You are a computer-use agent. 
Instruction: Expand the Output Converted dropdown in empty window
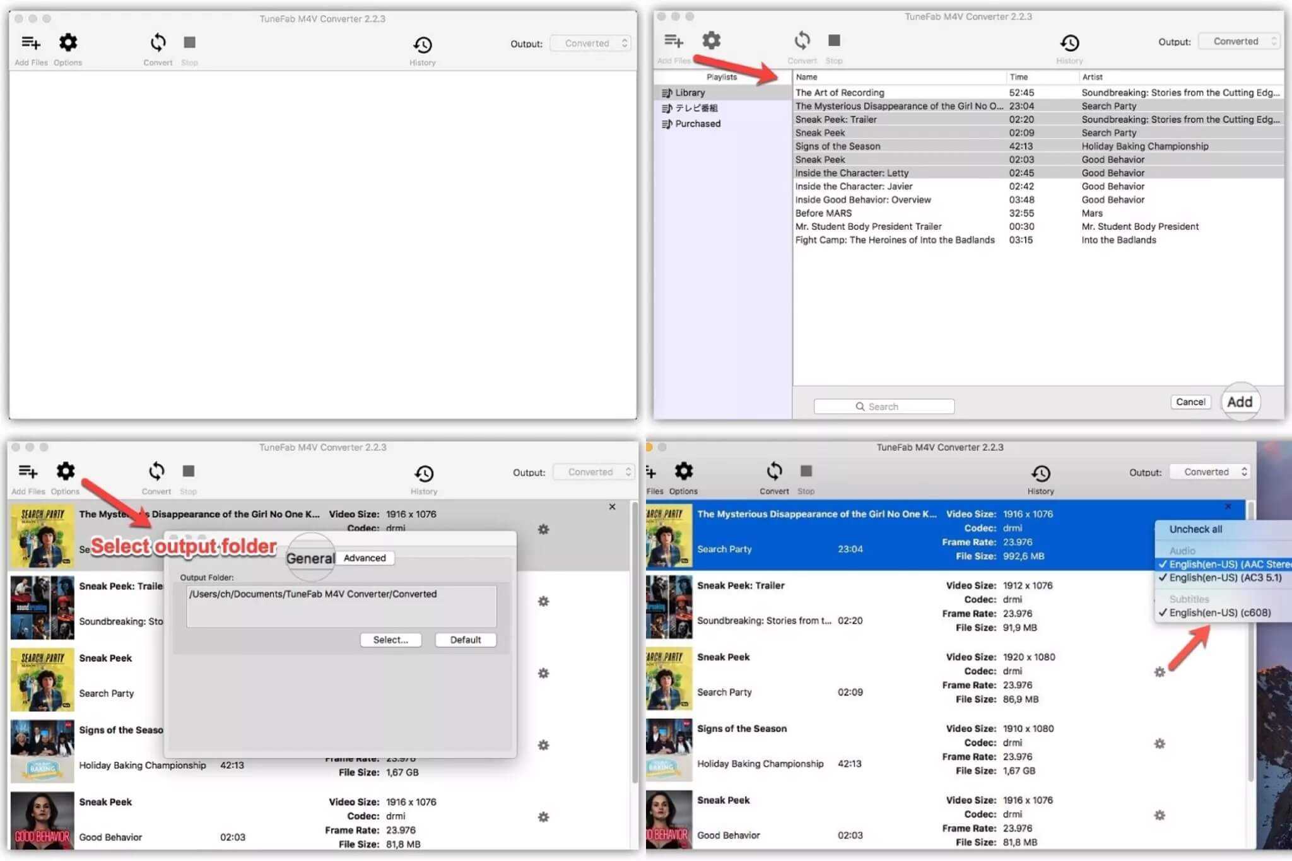click(x=590, y=43)
